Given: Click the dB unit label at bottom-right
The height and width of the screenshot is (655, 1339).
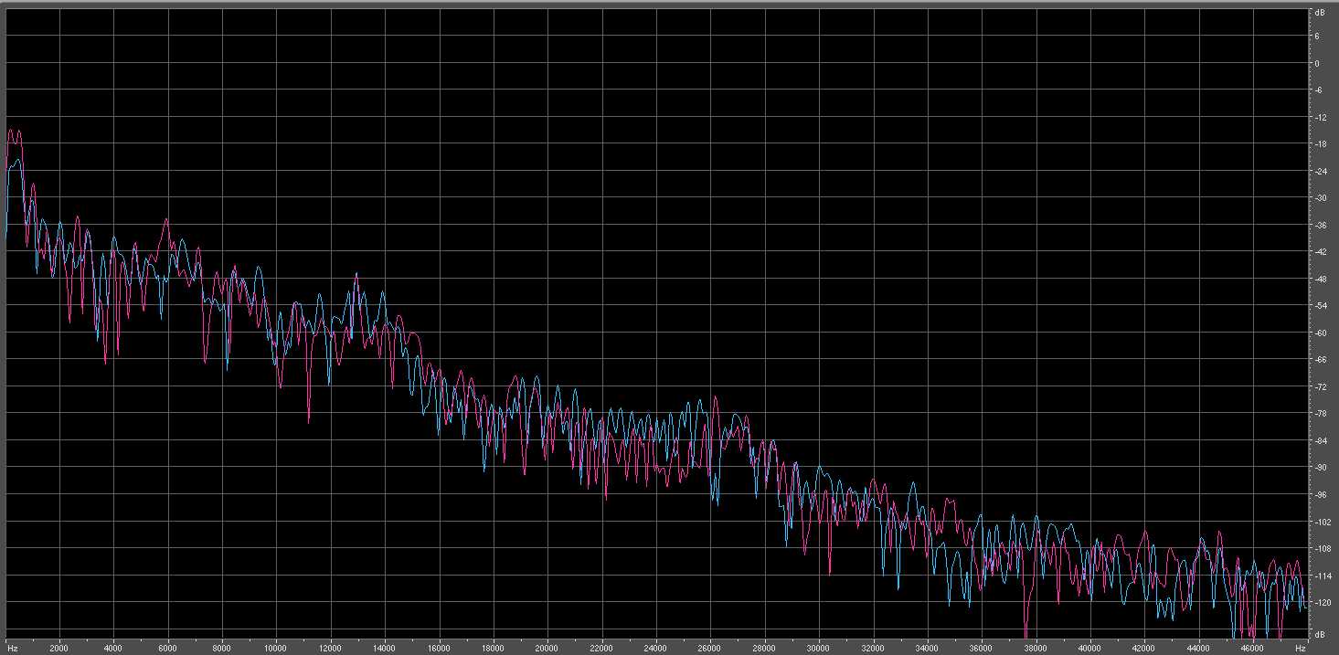Looking at the screenshot, I should point(1318,633).
